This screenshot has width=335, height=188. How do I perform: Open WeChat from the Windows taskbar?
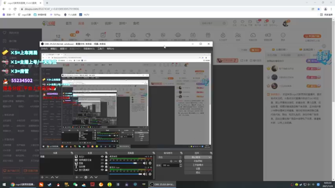pyautogui.click(x=75, y=185)
